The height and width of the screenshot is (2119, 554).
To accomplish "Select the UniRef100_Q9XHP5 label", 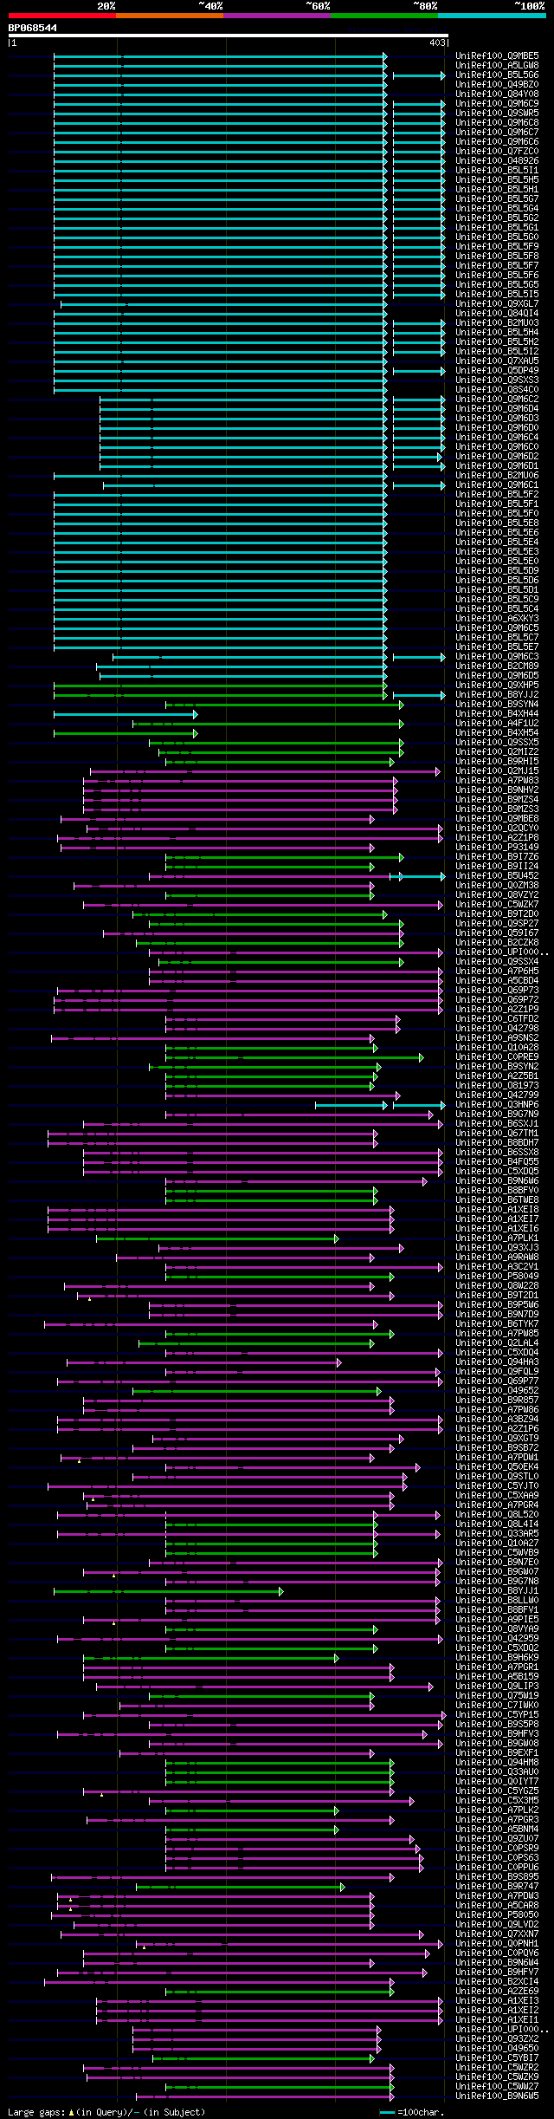I will coord(497,685).
